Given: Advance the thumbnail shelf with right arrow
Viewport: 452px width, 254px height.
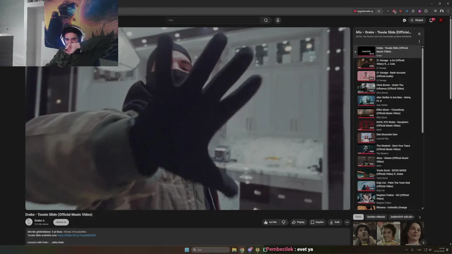Looking at the screenshot, I should tap(423, 243).
